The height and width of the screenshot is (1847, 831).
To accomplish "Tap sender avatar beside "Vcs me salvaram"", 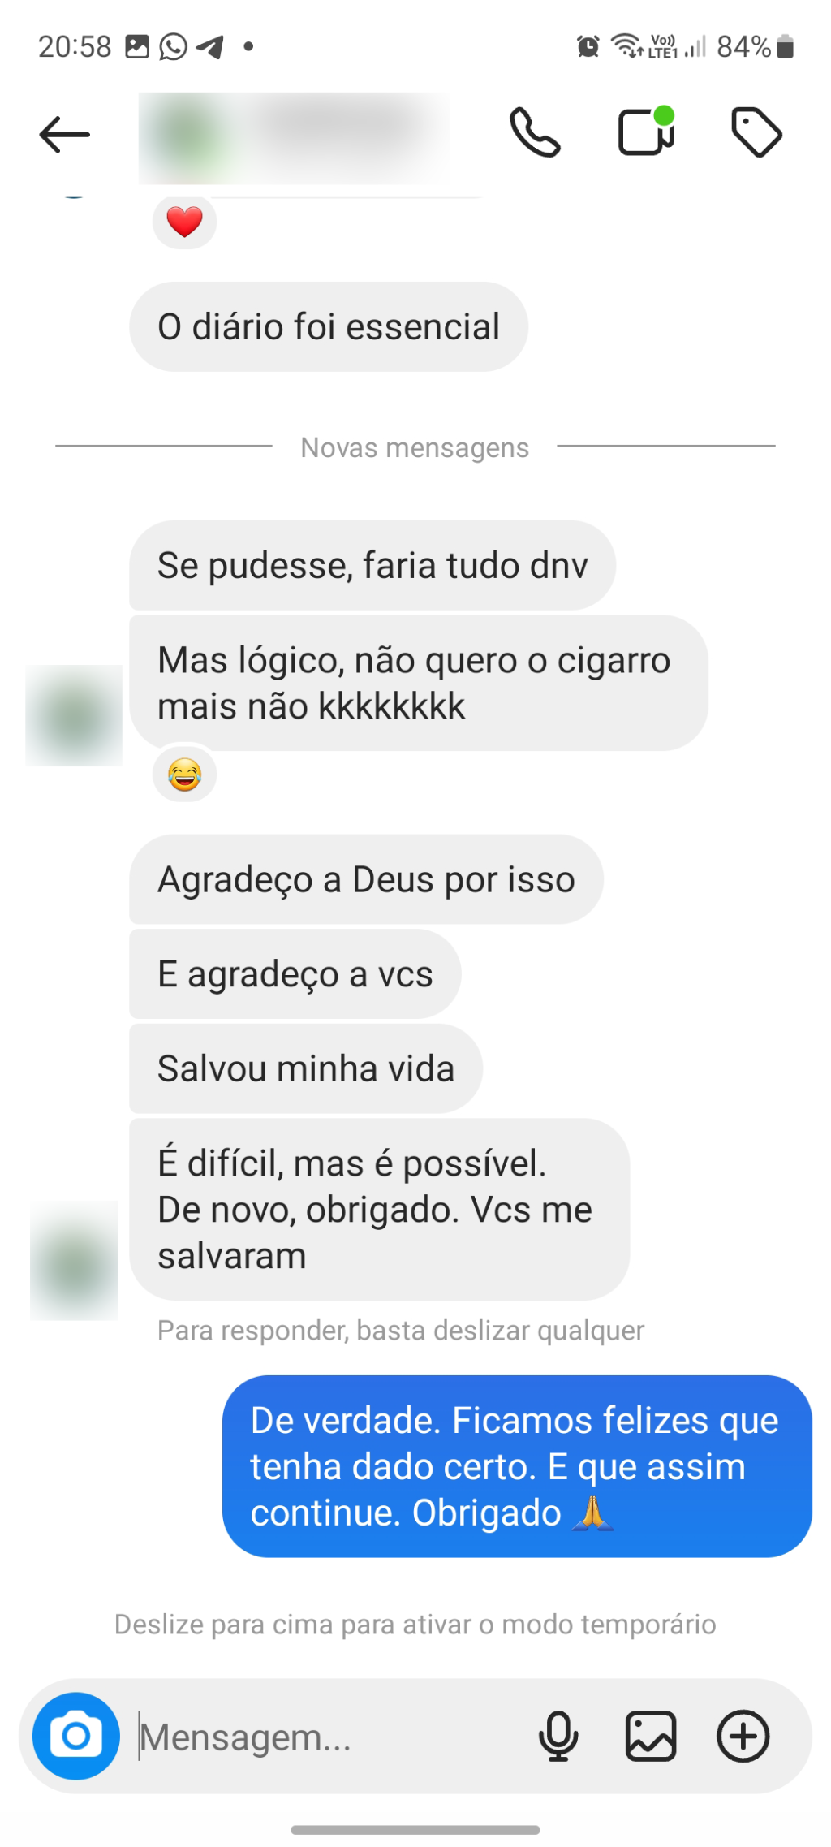I will 74,1260.
